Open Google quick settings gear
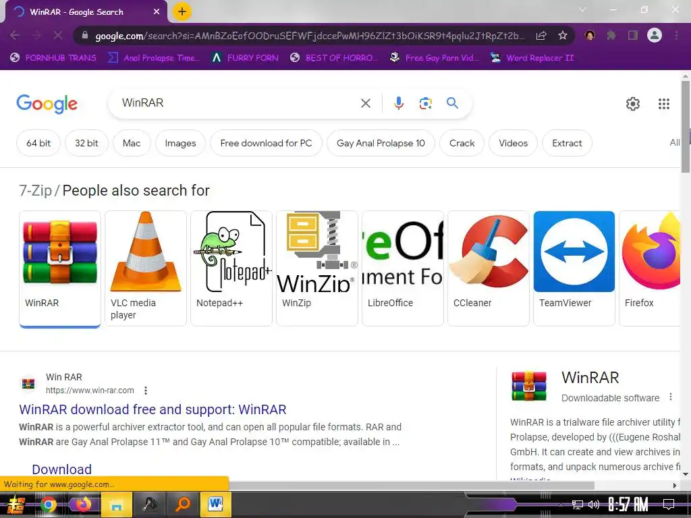 tap(633, 104)
